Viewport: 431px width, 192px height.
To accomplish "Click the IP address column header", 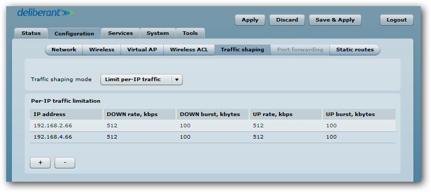I will pyautogui.click(x=66, y=114).
